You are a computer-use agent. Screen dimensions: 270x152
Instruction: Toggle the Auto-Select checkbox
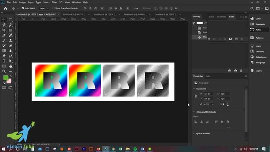[23, 8]
